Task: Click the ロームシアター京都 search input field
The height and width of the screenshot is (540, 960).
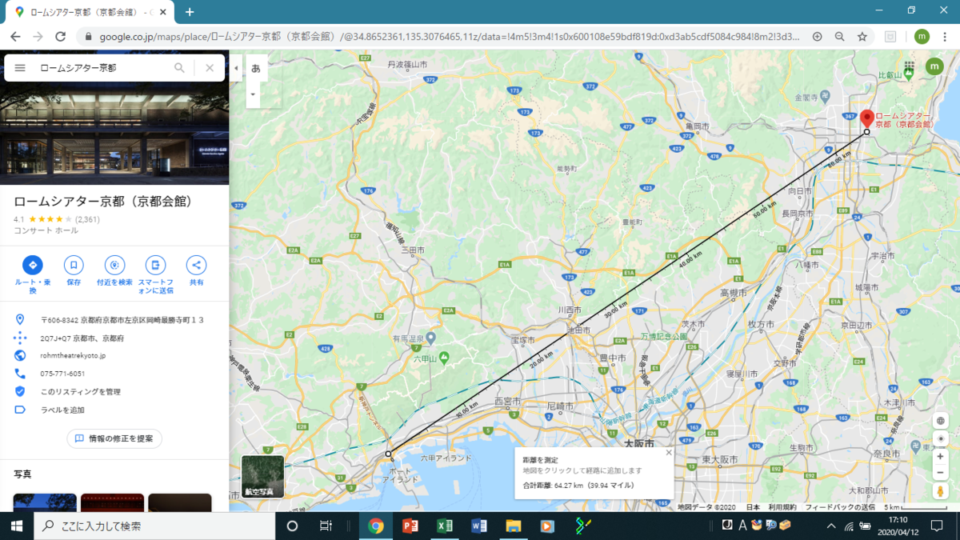Action: click(x=102, y=68)
